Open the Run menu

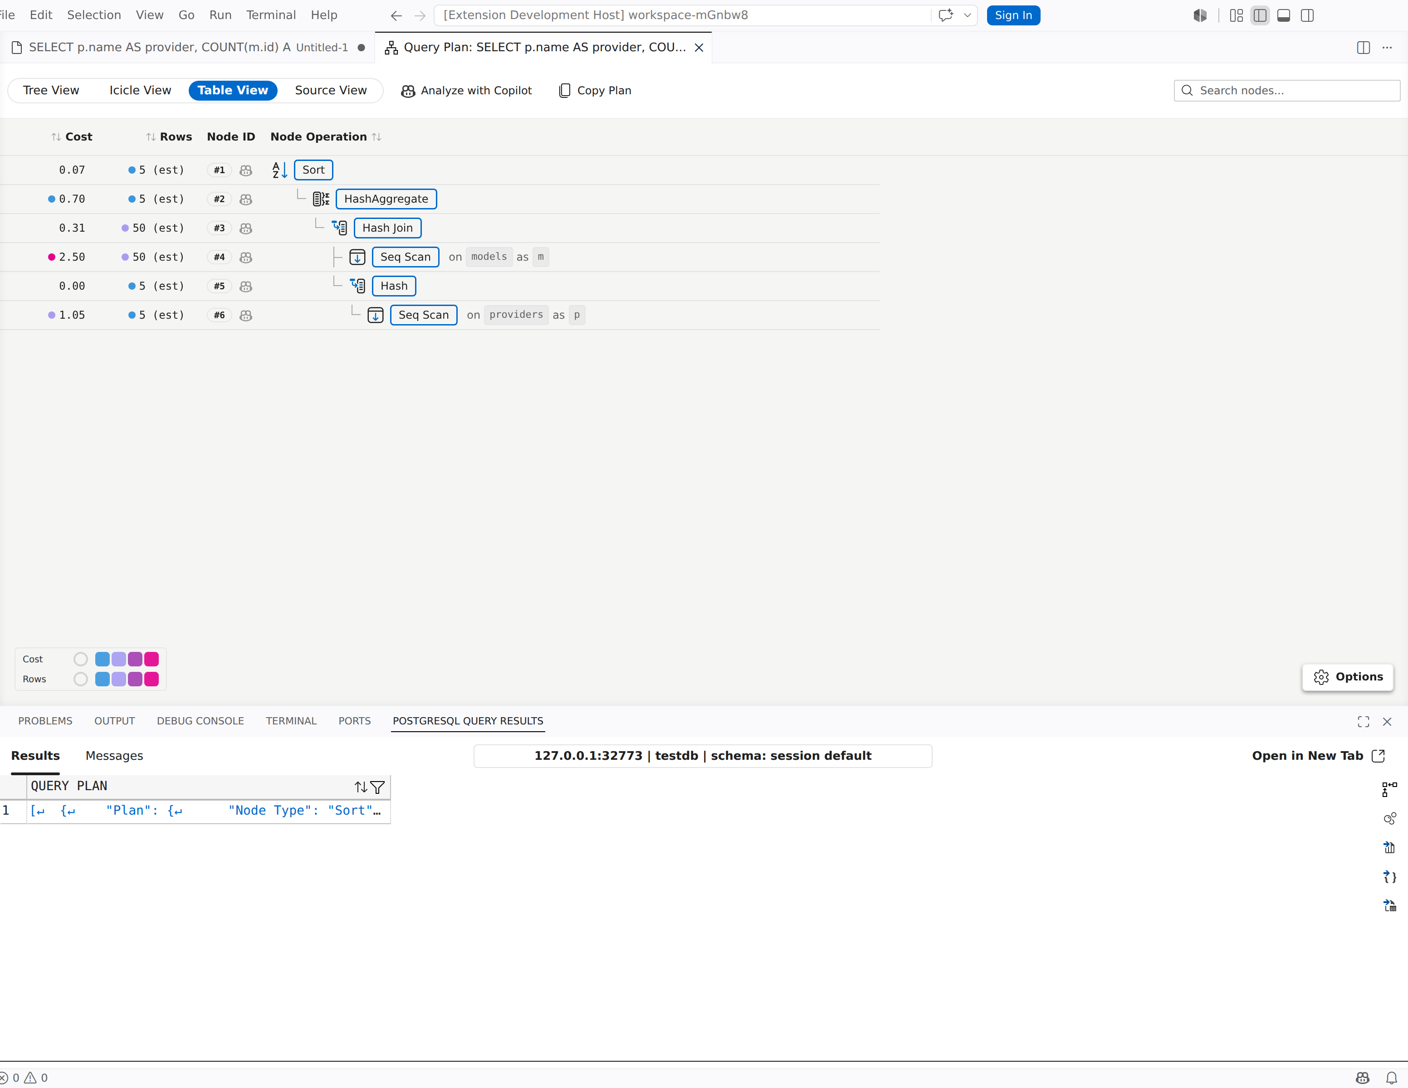pos(220,15)
